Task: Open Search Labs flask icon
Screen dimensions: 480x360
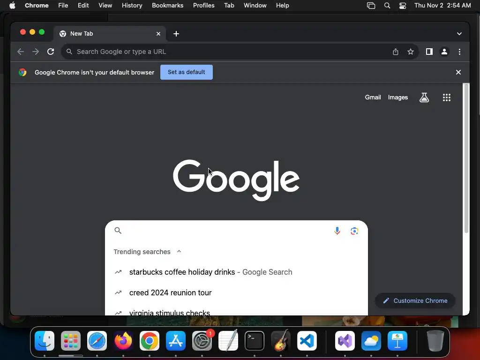Action: 424,97
